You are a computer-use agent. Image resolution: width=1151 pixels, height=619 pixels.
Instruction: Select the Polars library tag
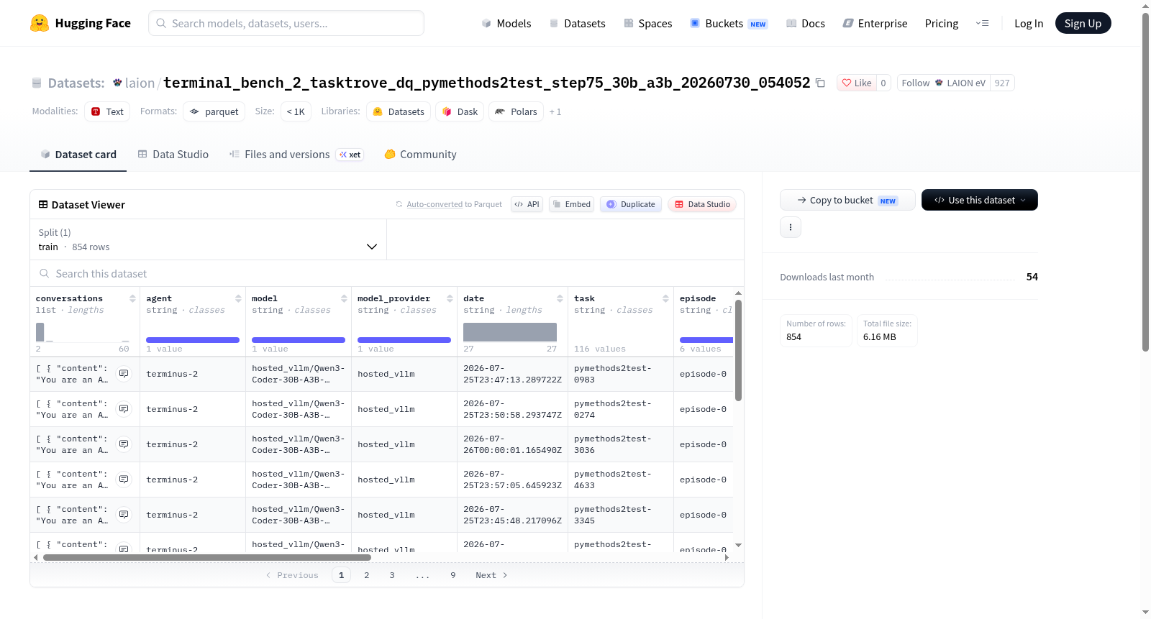pos(517,111)
